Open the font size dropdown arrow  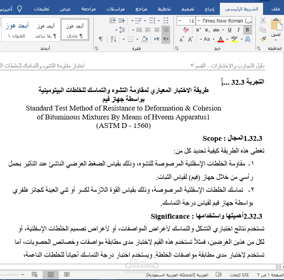click(180, 21)
